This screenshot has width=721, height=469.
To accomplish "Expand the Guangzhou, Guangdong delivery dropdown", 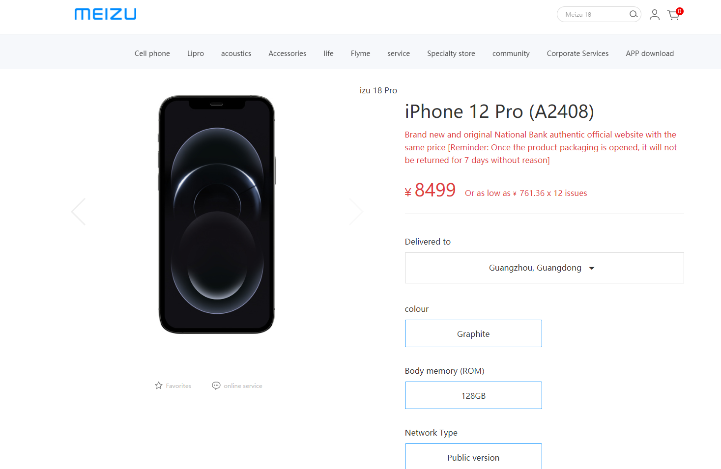I will [545, 268].
